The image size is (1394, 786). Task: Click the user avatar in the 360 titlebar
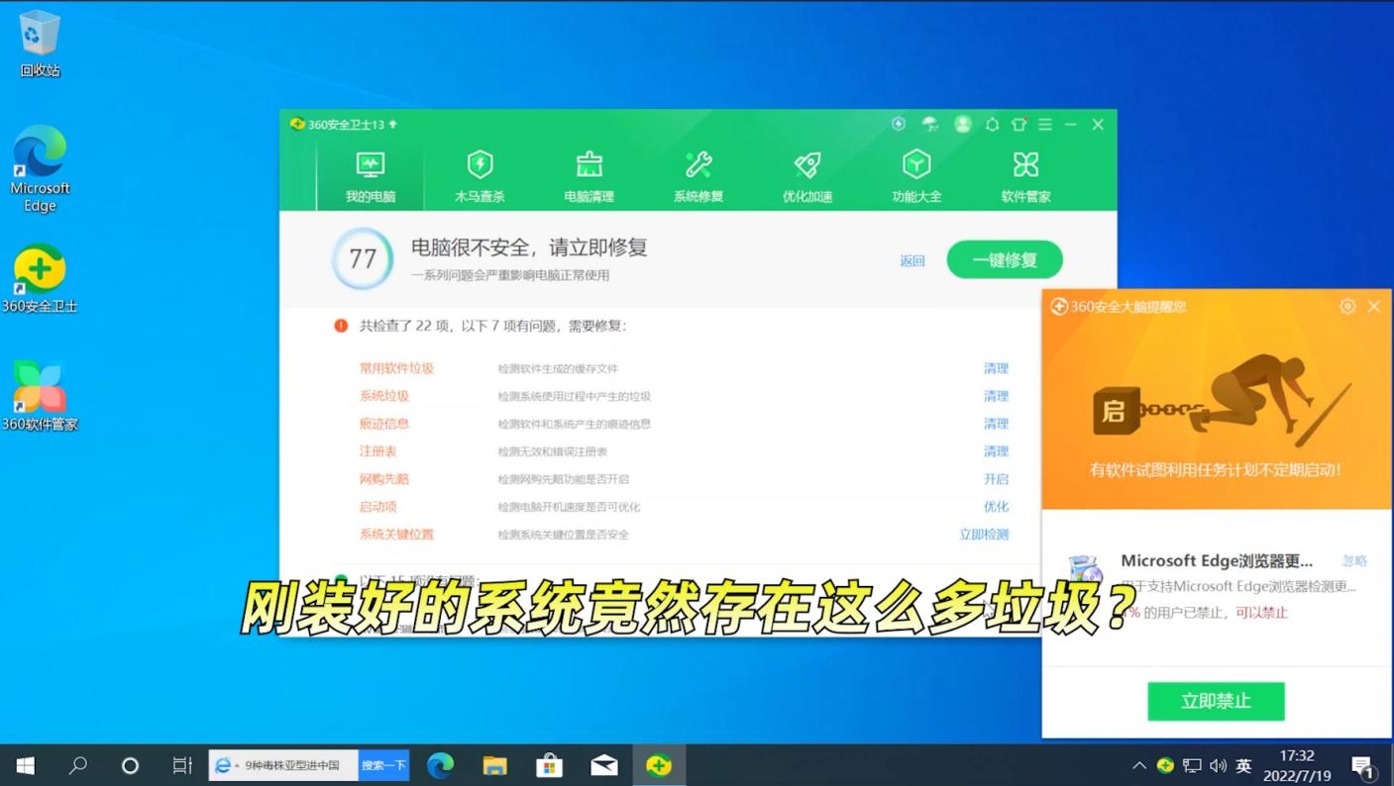pos(962,124)
